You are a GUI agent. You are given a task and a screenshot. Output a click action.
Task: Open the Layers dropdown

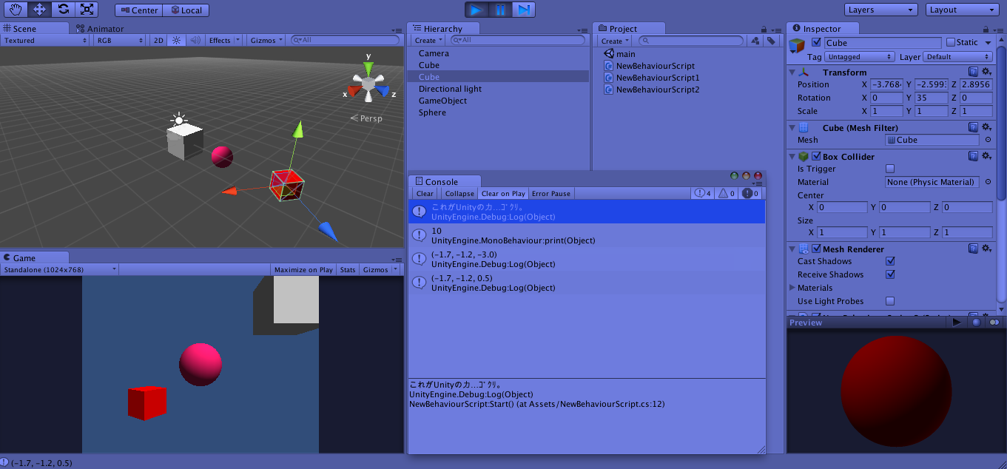[x=880, y=10]
